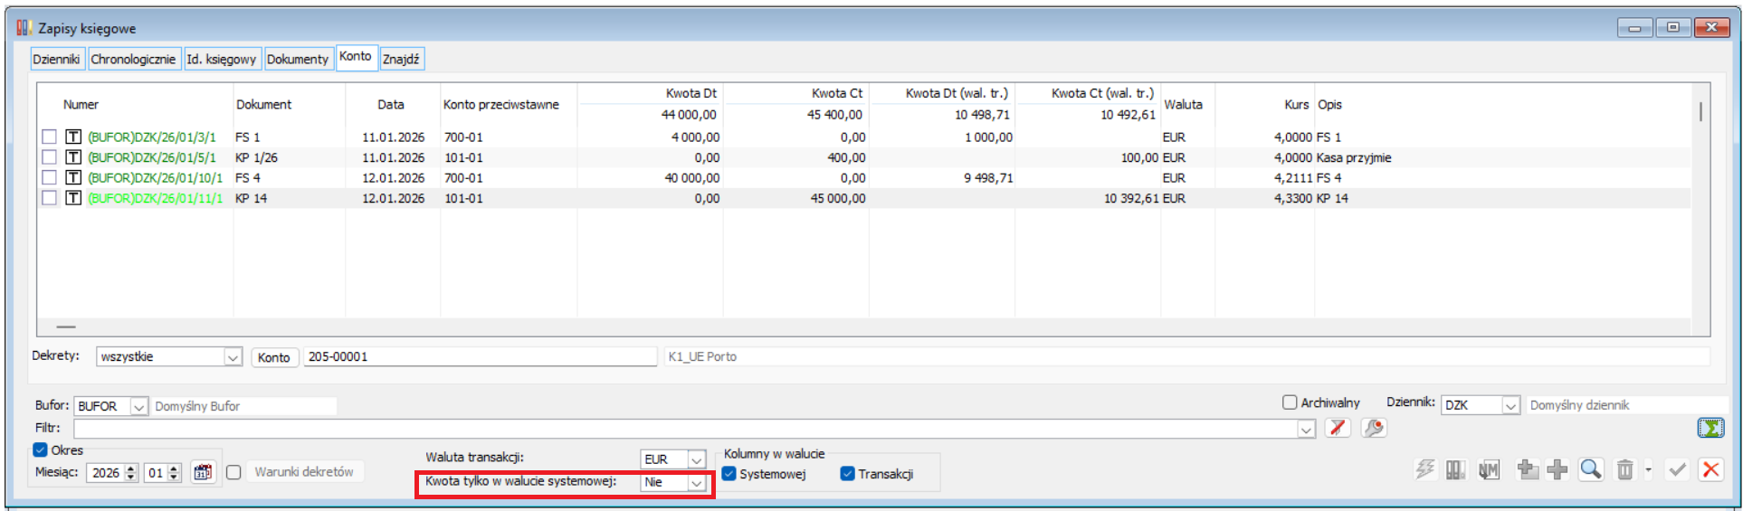The image size is (1743, 511).
Task: Select the cell 9 498,71
Action: 988,178
